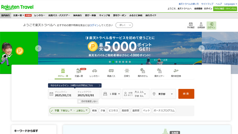Select the 高速バス bus icon tab
238x134 pixels.
tap(111, 73)
